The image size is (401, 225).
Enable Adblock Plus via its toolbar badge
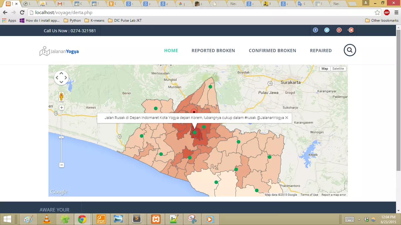point(387,12)
